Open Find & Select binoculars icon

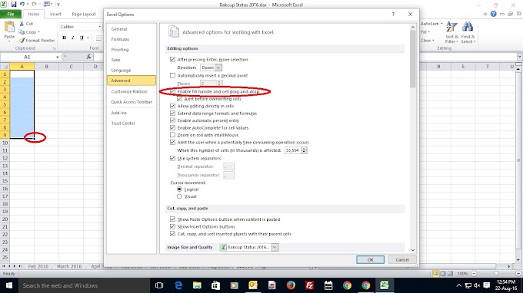click(468, 32)
